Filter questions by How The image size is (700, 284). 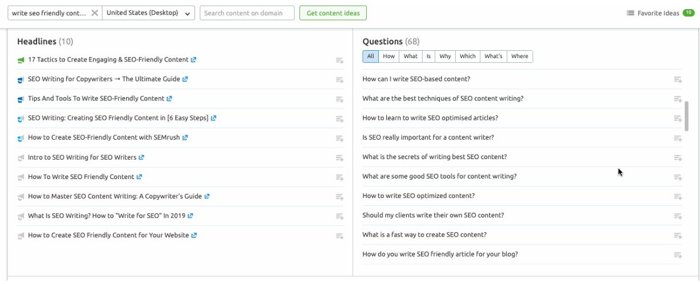pos(389,56)
